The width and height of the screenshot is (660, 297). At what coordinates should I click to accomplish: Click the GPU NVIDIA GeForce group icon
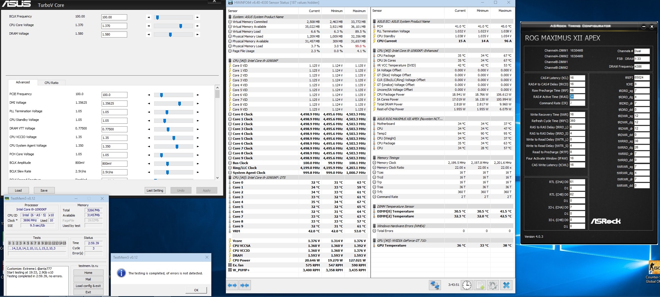point(374,241)
